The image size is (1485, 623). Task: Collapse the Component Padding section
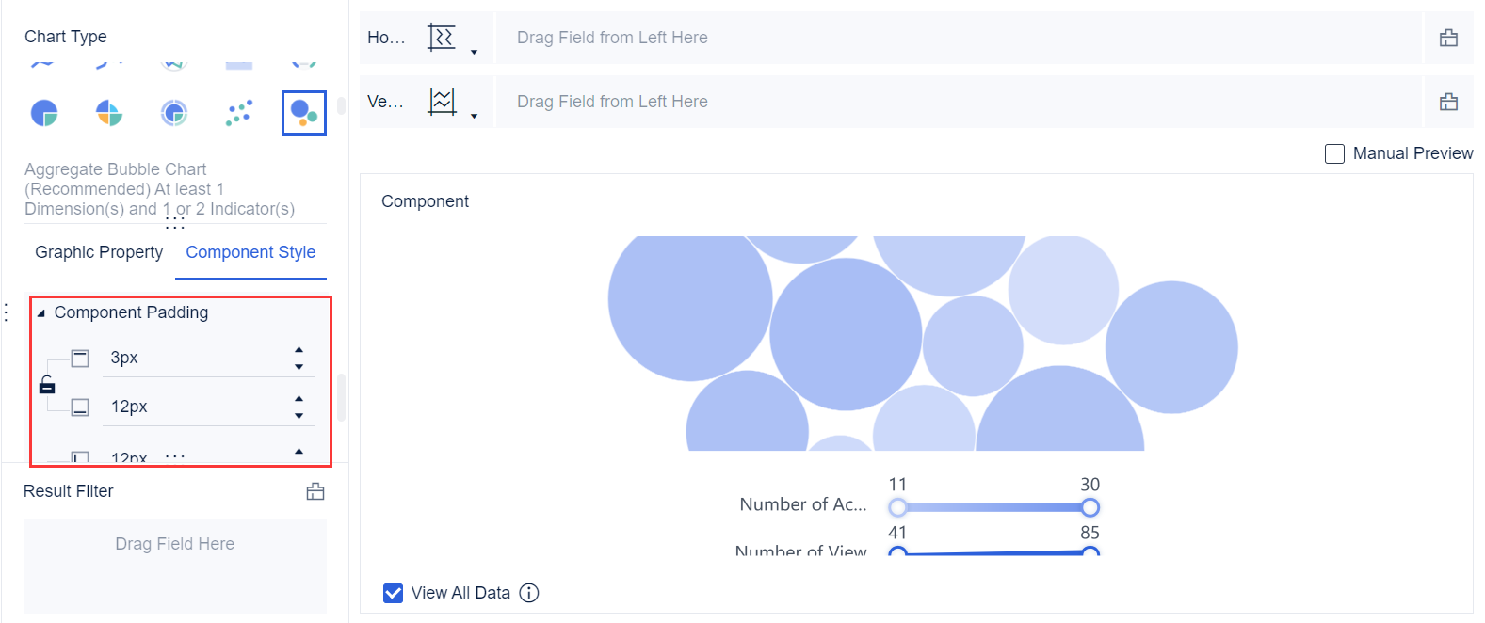pos(41,312)
